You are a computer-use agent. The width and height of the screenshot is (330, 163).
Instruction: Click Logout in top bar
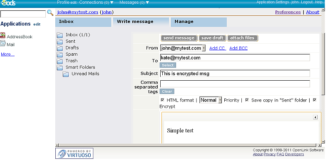point(307,2)
